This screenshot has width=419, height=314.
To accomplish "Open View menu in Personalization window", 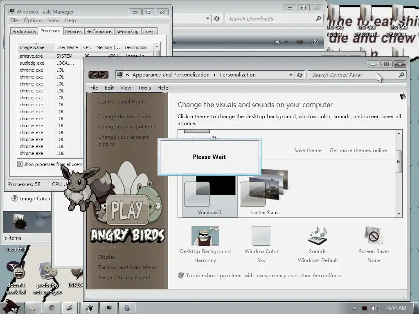I will click(x=126, y=88).
